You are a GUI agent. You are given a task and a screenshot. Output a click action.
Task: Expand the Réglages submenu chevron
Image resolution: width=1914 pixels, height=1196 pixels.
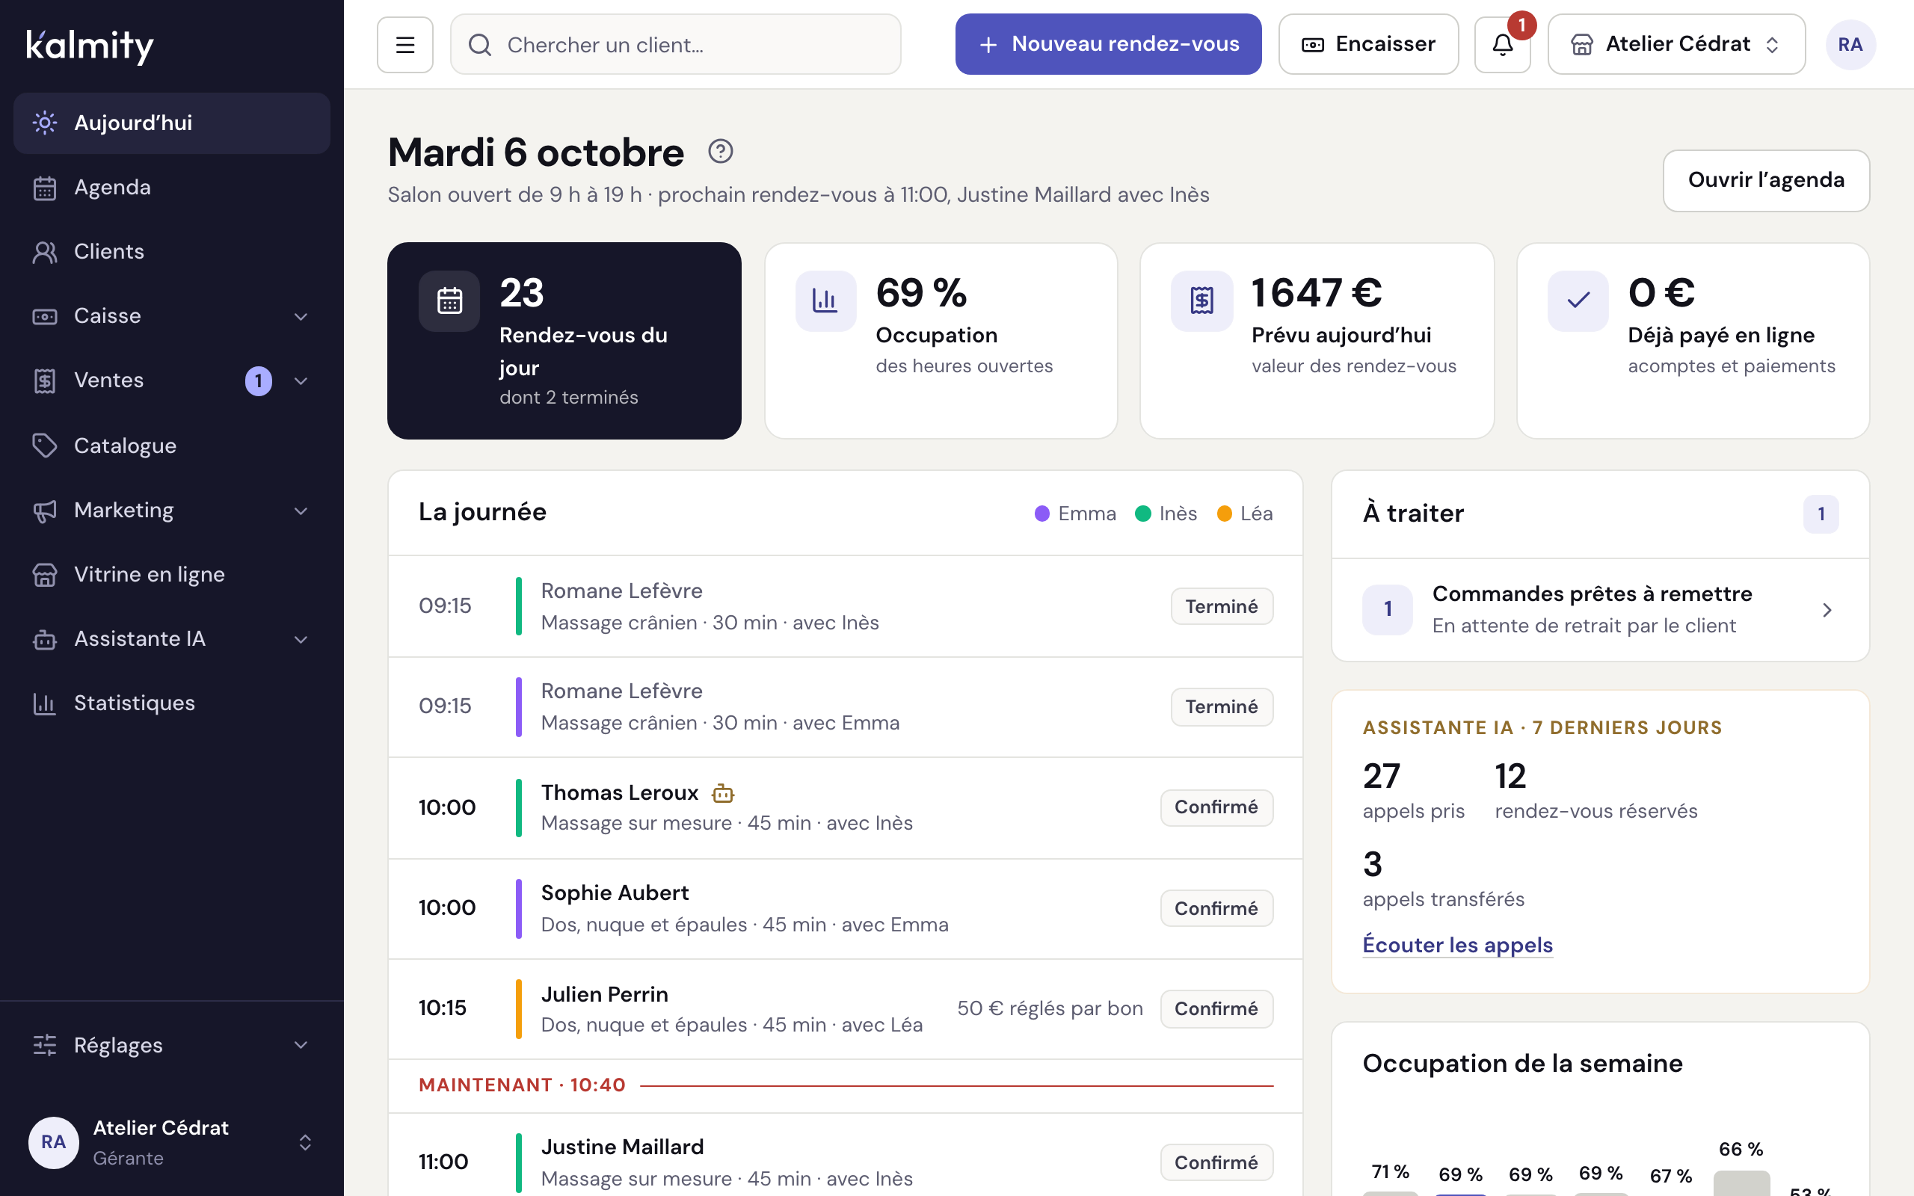[x=301, y=1045]
